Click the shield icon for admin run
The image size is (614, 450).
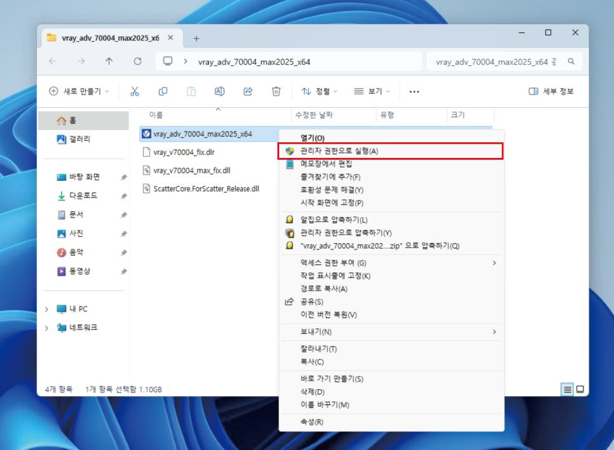coord(290,151)
